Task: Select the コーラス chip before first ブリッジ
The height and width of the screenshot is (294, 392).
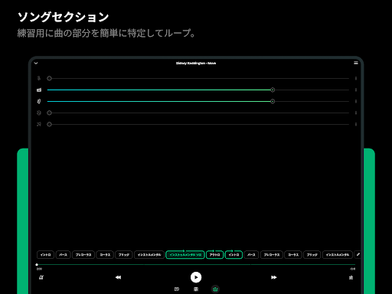Action: pyautogui.click(x=105, y=255)
